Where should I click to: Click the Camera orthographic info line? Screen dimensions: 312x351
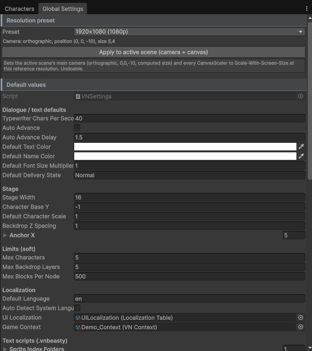(x=59, y=42)
